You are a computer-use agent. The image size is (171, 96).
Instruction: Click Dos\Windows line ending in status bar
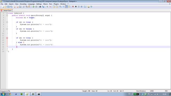point(141,91)
